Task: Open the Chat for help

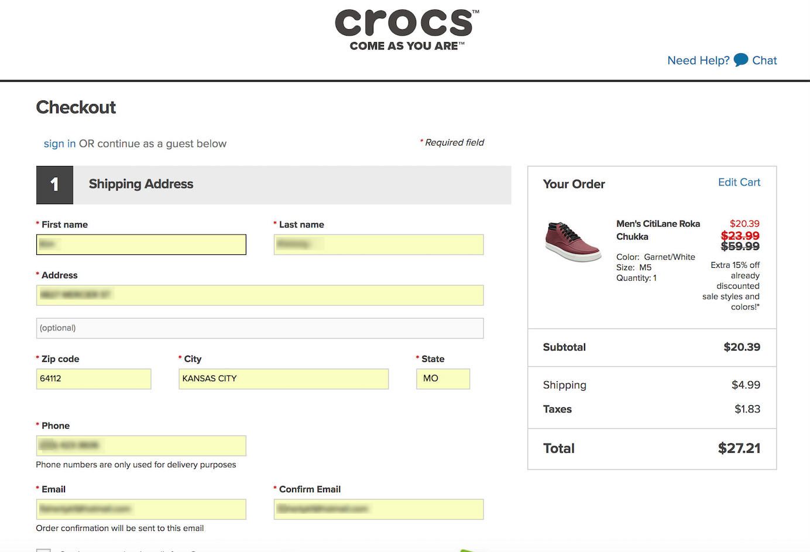Action: 764,60
